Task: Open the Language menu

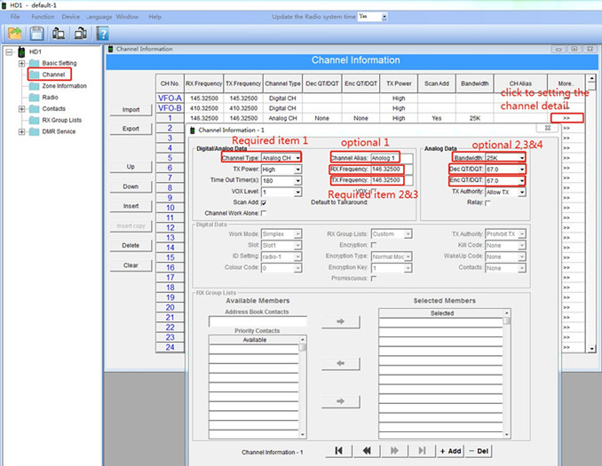Action: (x=99, y=17)
